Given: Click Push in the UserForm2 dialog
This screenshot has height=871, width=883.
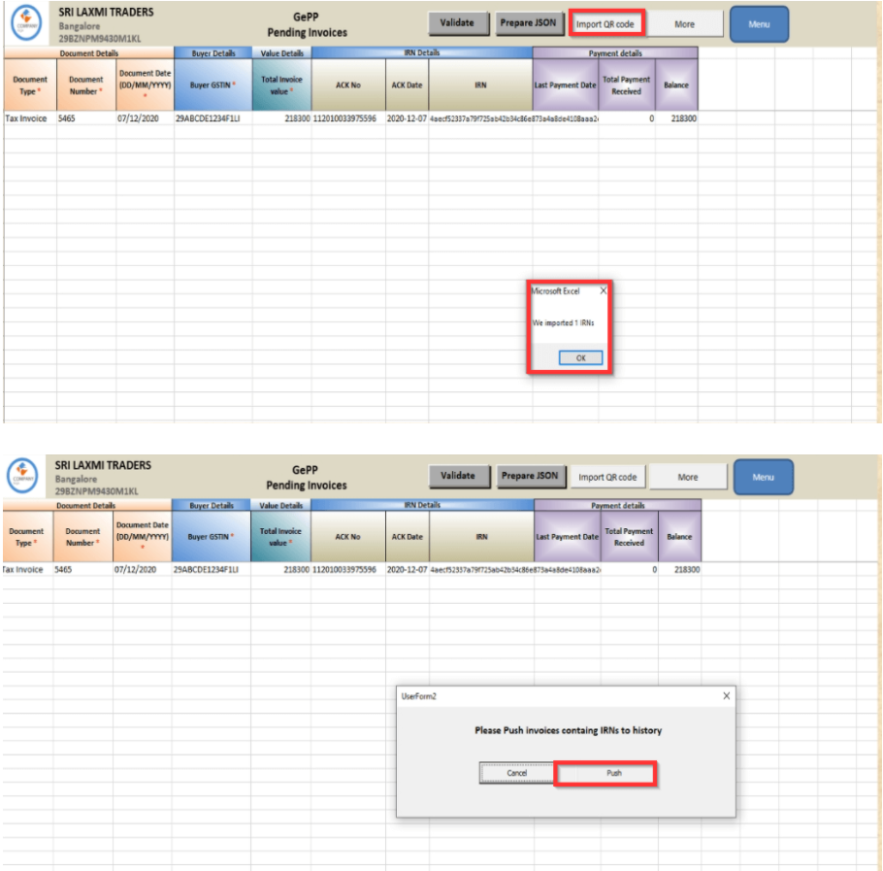Looking at the screenshot, I should click(x=605, y=773).
